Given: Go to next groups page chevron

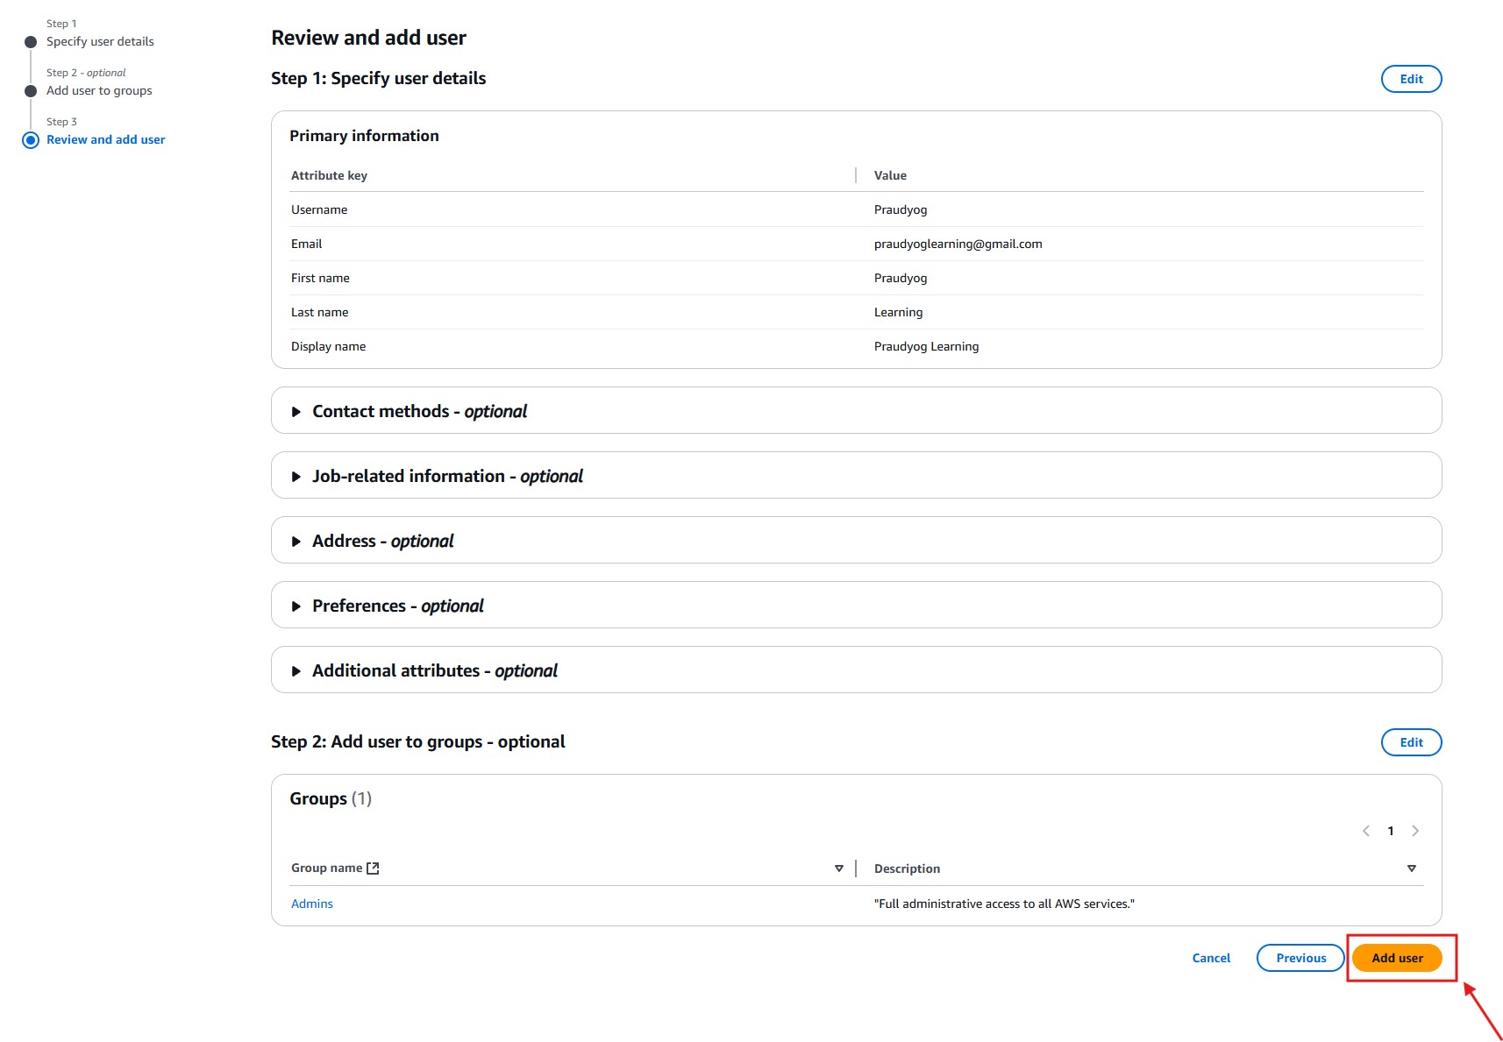Looking at the screenshot, I should [1415, 831].
